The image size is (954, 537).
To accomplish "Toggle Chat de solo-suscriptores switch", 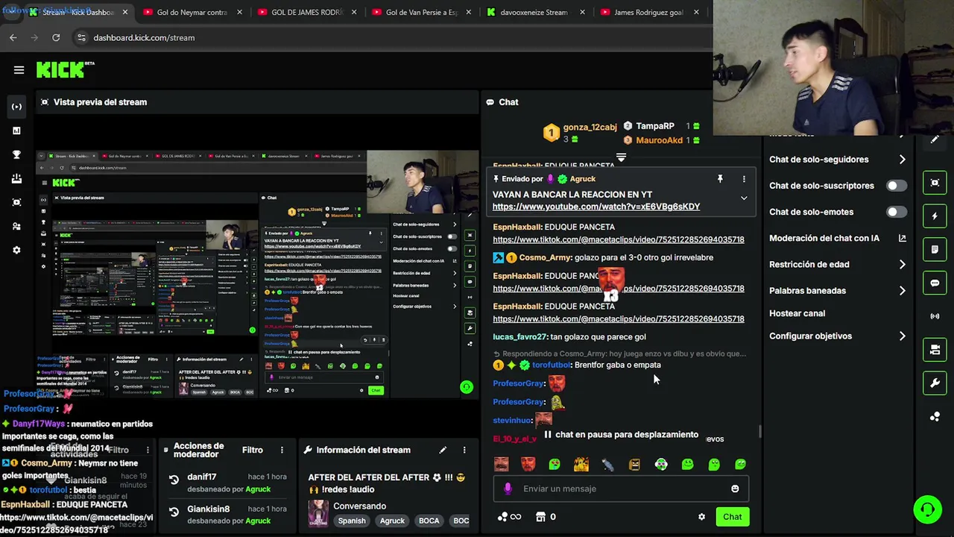I will [x=897, y=186].
